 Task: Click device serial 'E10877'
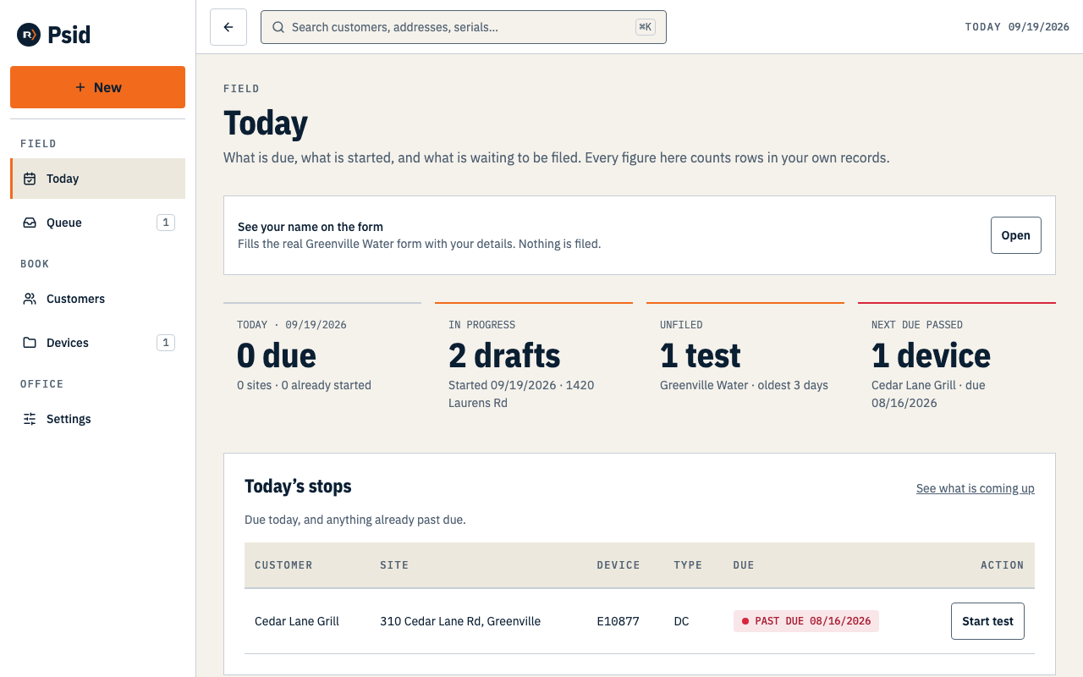[618, 621]
